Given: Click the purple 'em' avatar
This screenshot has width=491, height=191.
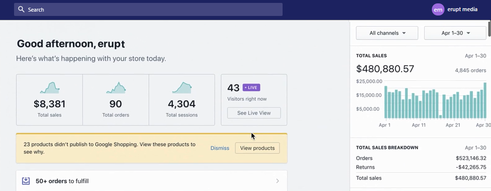Looking at the screenshot, I should [438, 9].
